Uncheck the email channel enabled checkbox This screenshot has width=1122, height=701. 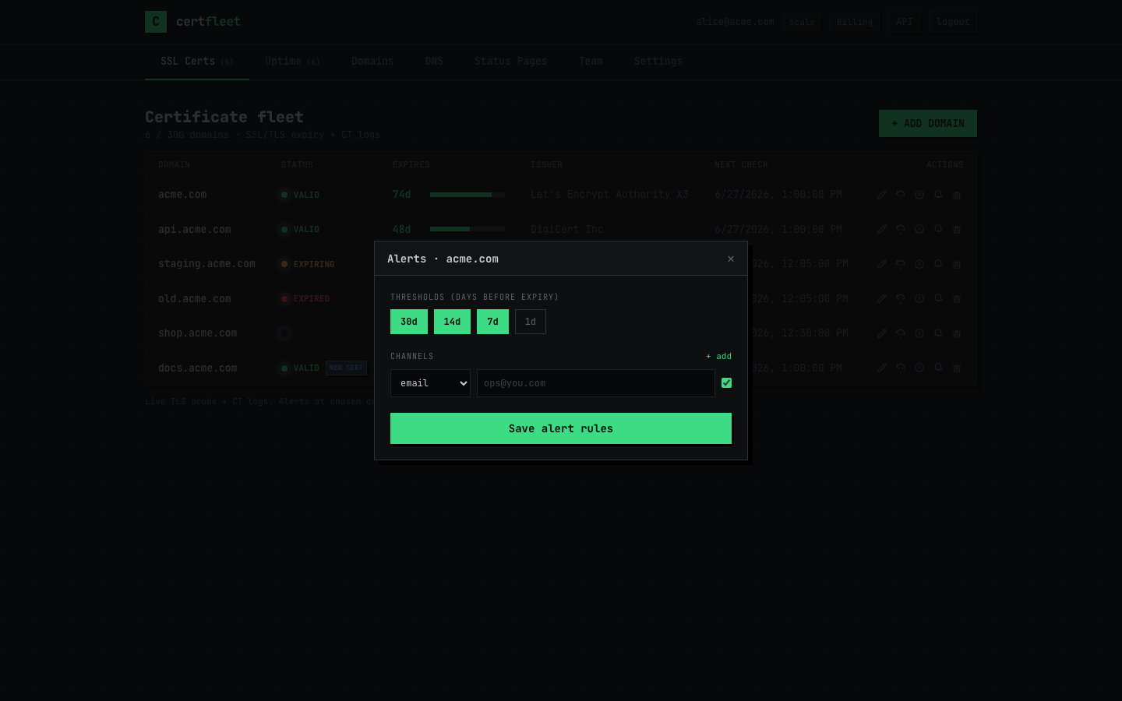click(727, 383)
